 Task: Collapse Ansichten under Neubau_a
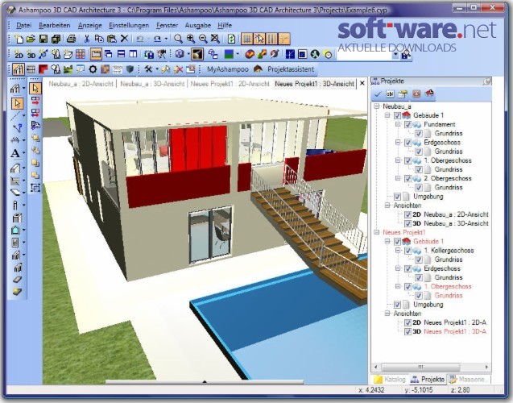tap(387, 206)
